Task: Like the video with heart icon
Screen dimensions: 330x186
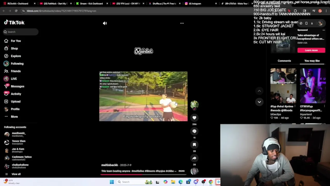Action: (x=194, y=118)
